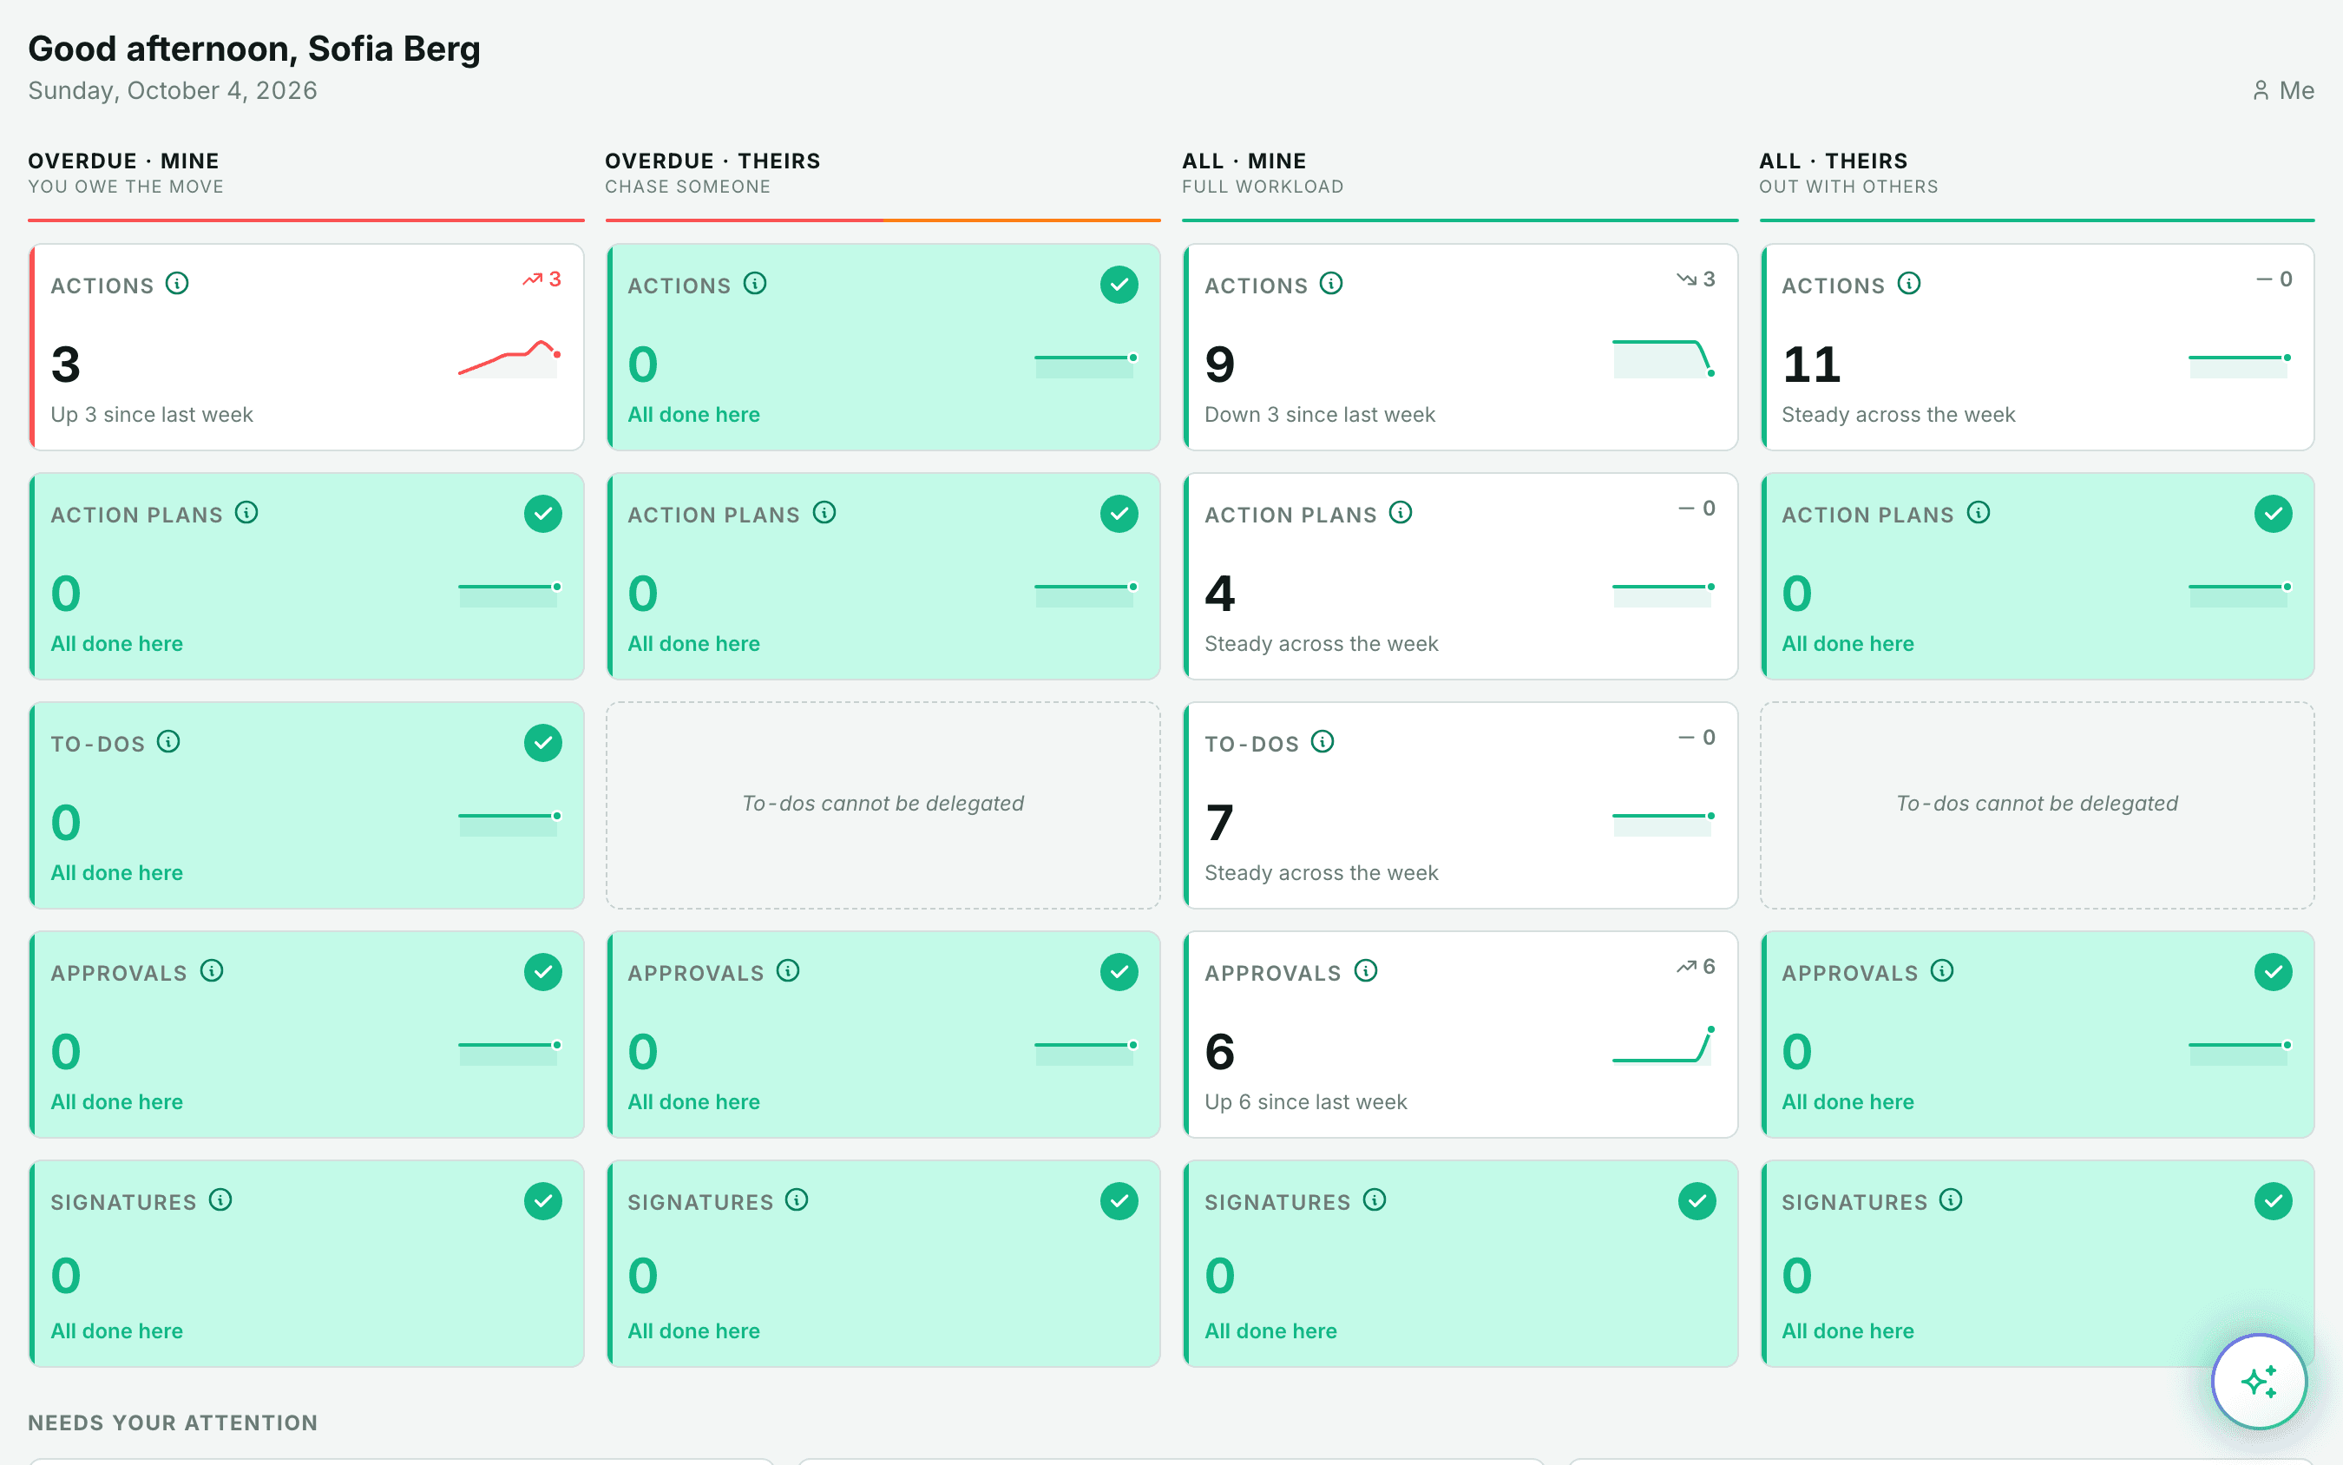
Task: Open info icon on All Theirs Actions card
Action: (1908, 284)
